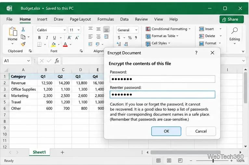Click the zoom slider handle
This screenshot has width=249, height=165.
pos(213,161)
